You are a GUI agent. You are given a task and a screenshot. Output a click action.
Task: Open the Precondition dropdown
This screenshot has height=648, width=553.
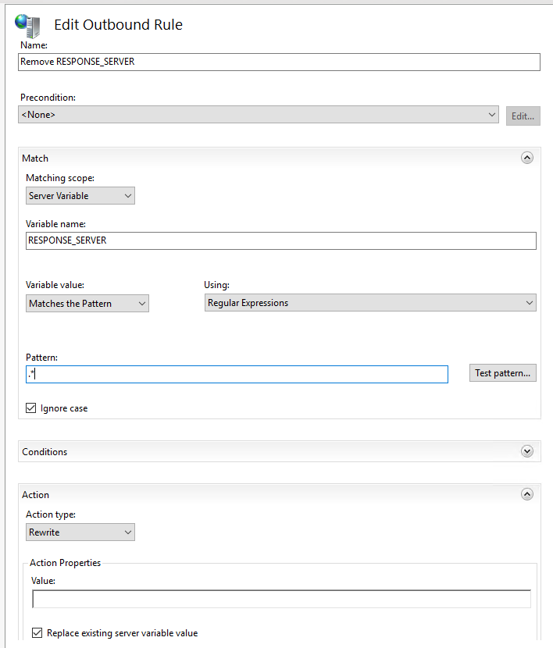point(259,115)
